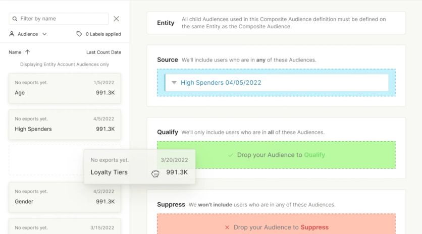Click the 991.3K count on Age card
This screenshot has height=234, width=422.
pos(105,92)
